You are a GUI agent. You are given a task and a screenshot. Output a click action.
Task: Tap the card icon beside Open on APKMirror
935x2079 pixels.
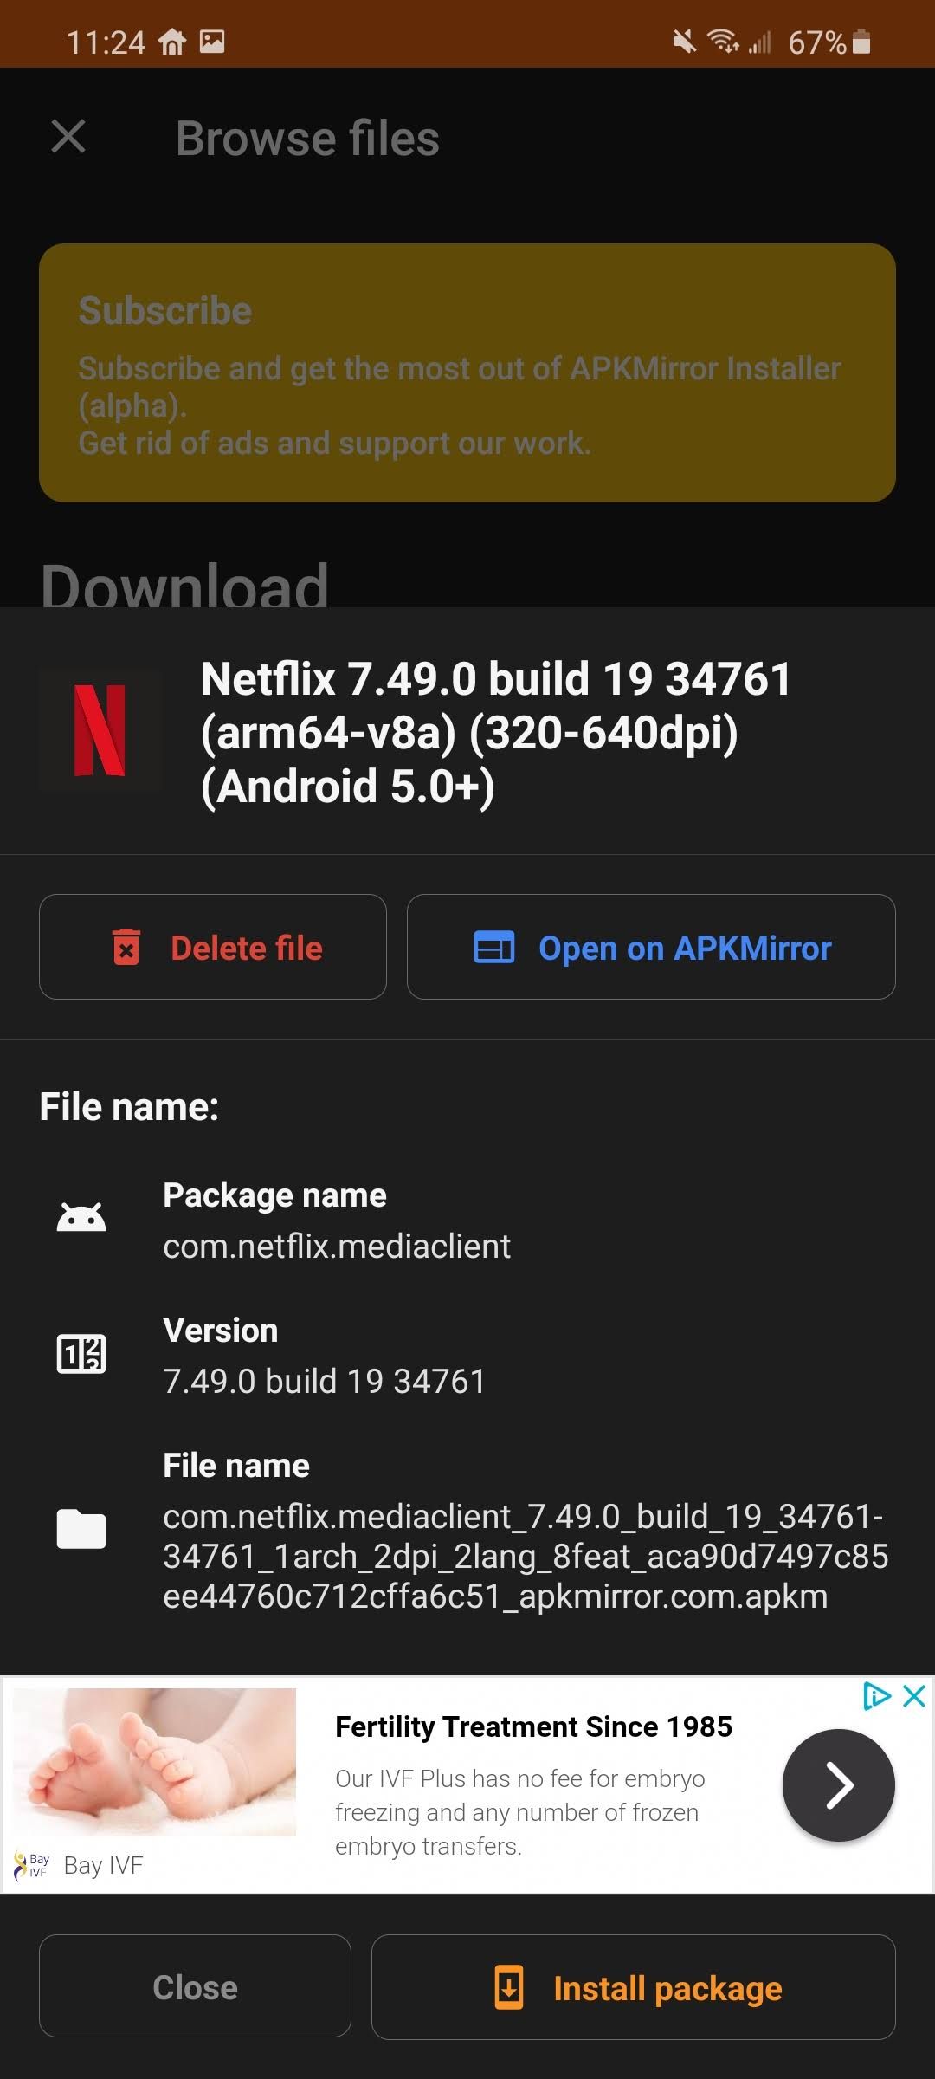[x=494, y=947]
